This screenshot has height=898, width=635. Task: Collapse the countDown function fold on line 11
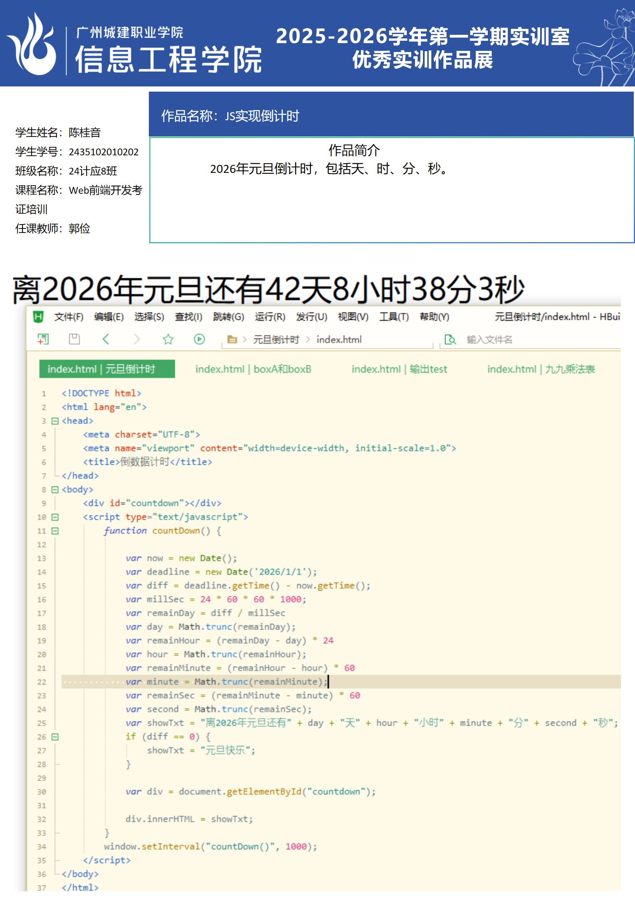55,531
